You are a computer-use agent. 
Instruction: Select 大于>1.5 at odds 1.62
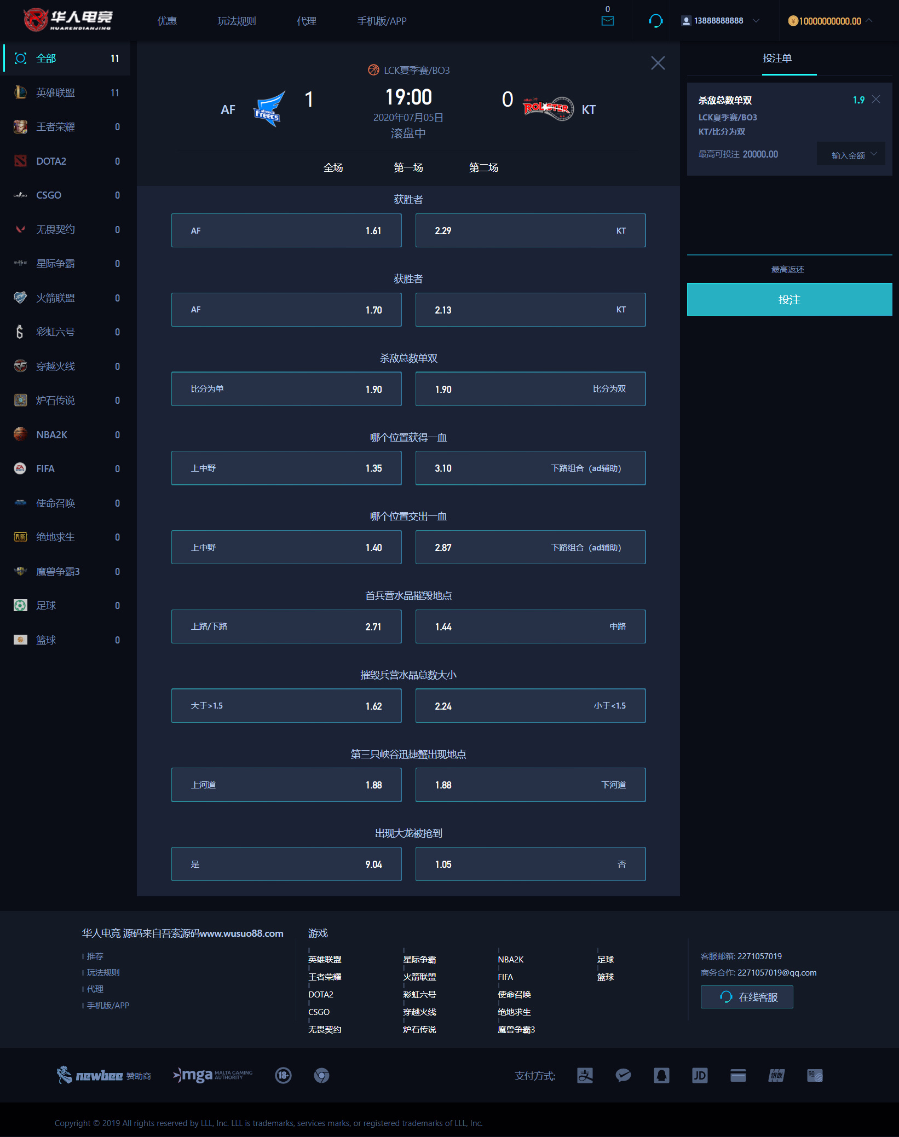[x=286, y=706]
